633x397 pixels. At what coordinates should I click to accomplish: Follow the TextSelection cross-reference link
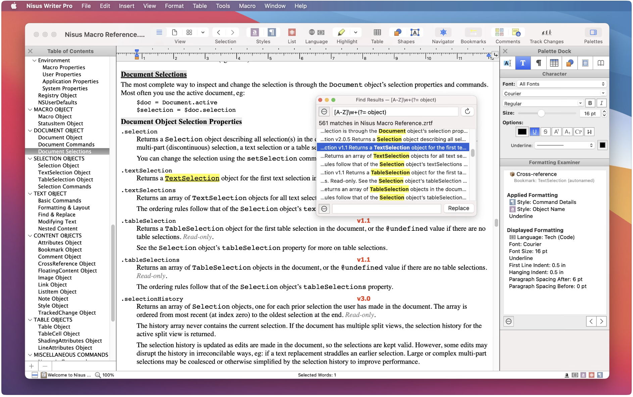coord(192,178)
